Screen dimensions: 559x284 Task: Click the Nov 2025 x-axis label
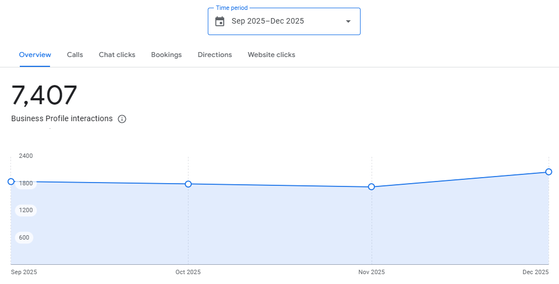click(x=372, y=272)
